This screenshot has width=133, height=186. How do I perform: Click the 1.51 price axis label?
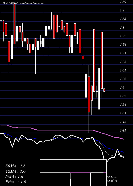pos(123,113)
